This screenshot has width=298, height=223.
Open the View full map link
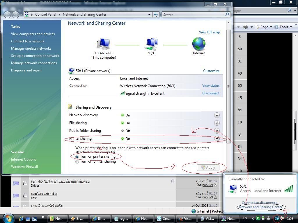click(209, 32)
